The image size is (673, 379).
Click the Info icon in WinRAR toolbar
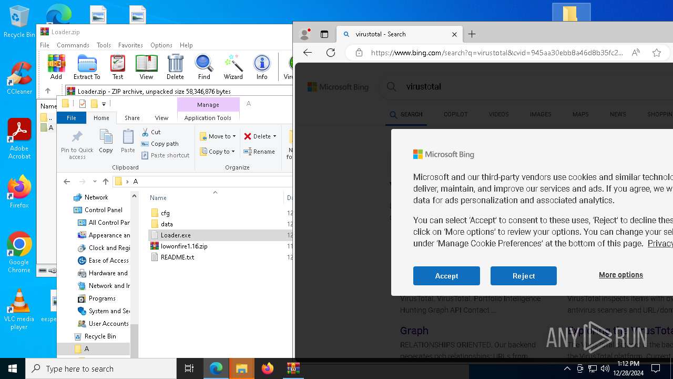pyautogui.click(x=262, y=67)
